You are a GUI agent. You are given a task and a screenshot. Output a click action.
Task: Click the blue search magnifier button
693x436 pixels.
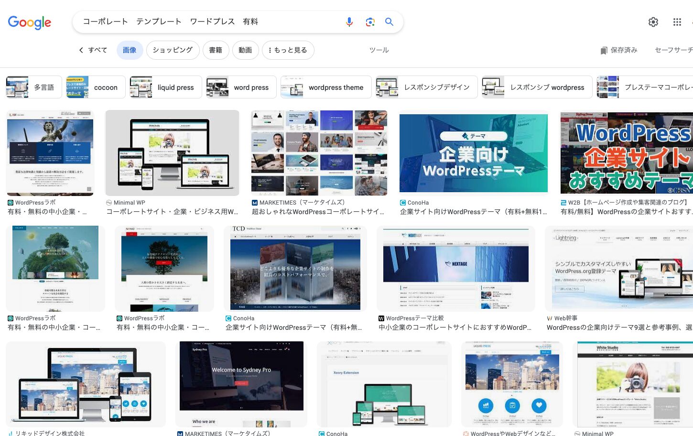pos(390,22)
